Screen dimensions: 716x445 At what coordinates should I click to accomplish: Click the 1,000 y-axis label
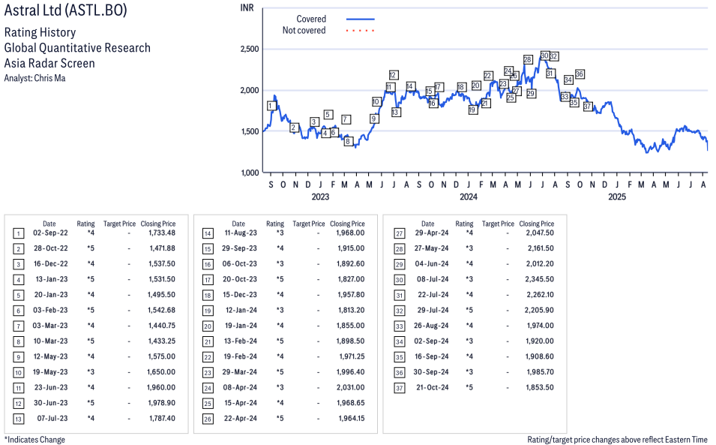[250, 173]
